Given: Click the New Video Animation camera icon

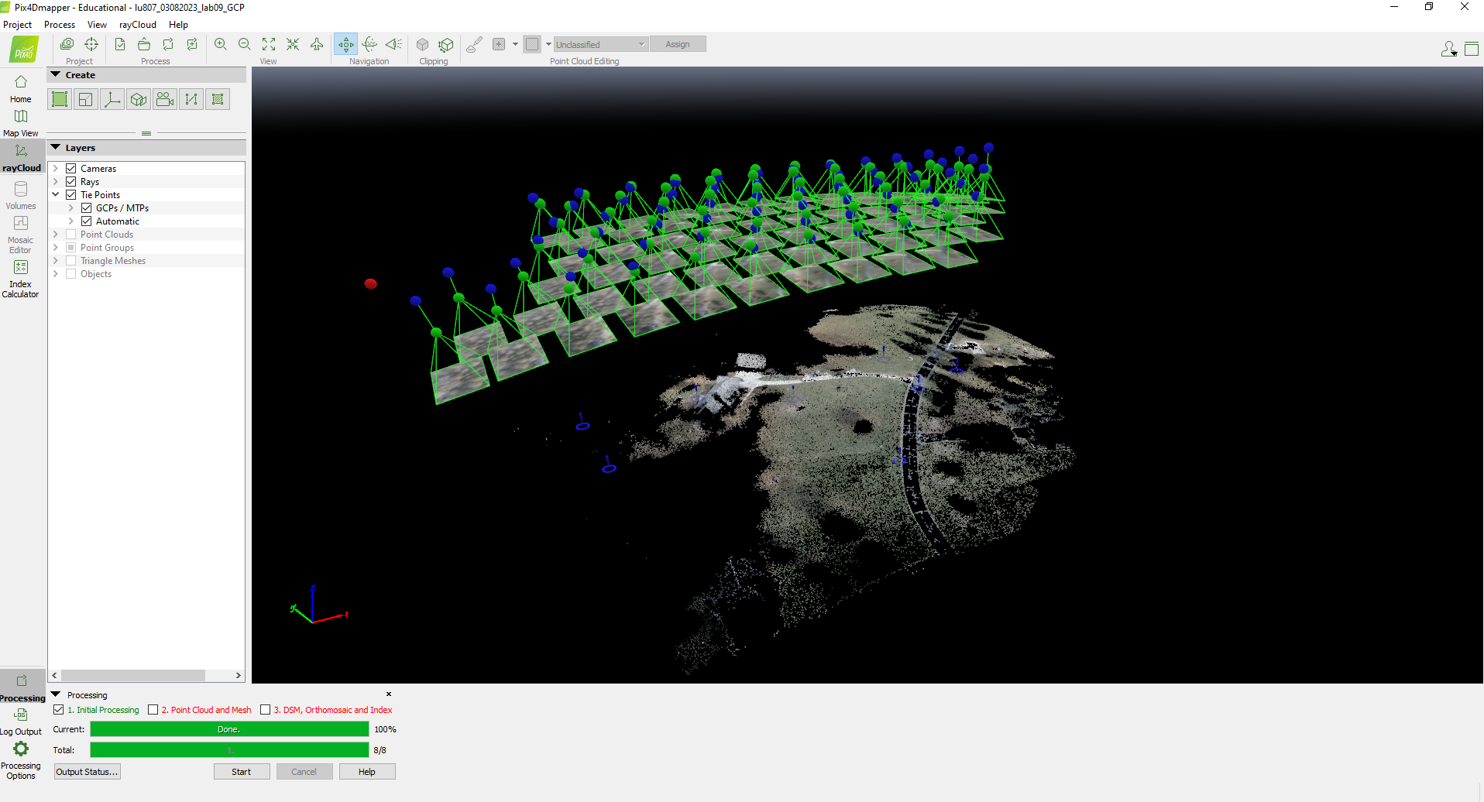Looking at the screenshot, I should click(165, 99).
